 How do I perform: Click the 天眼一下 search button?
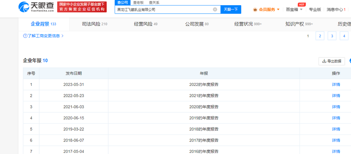[231, 9]
